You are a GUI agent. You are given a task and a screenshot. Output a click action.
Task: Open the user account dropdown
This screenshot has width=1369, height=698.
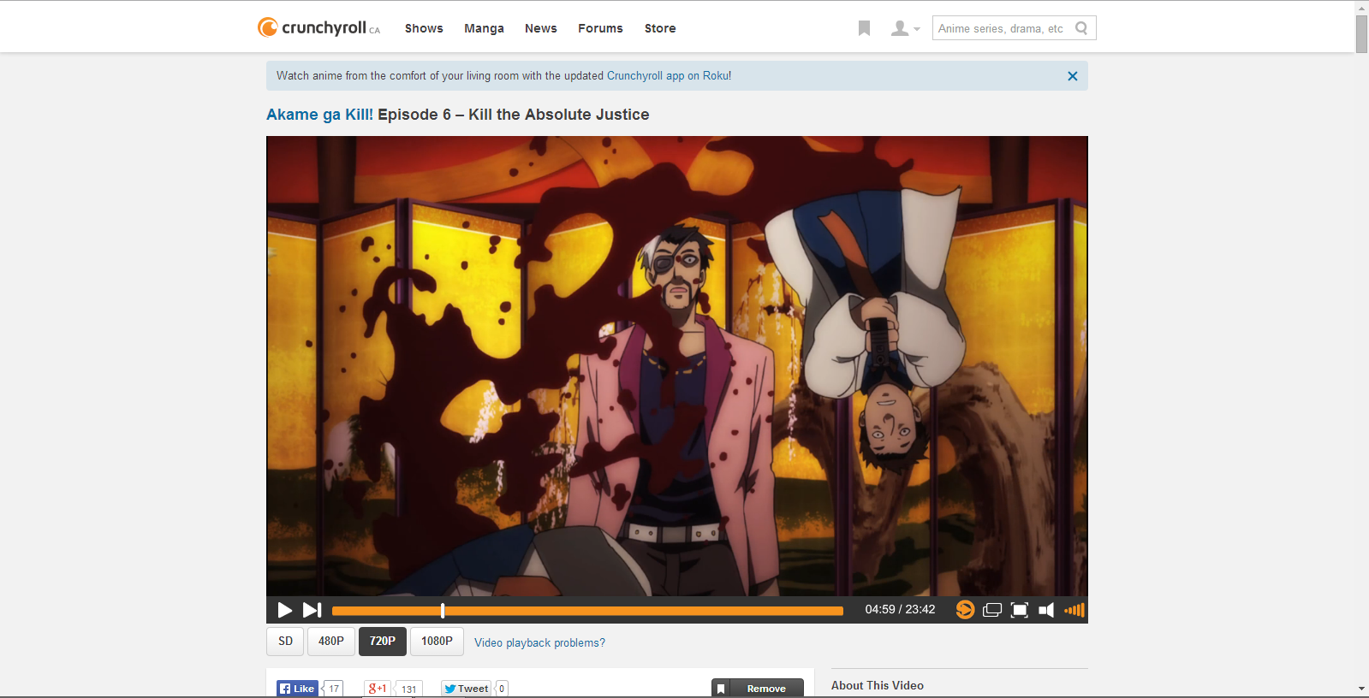tap(905, 28)
